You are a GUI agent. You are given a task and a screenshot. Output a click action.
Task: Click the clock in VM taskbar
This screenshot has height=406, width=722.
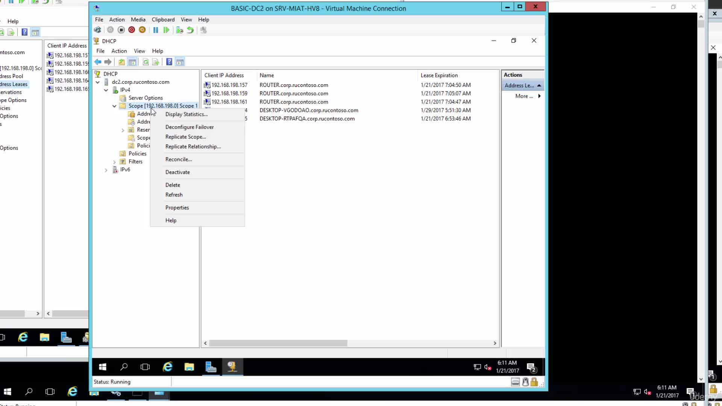[507, 367]
